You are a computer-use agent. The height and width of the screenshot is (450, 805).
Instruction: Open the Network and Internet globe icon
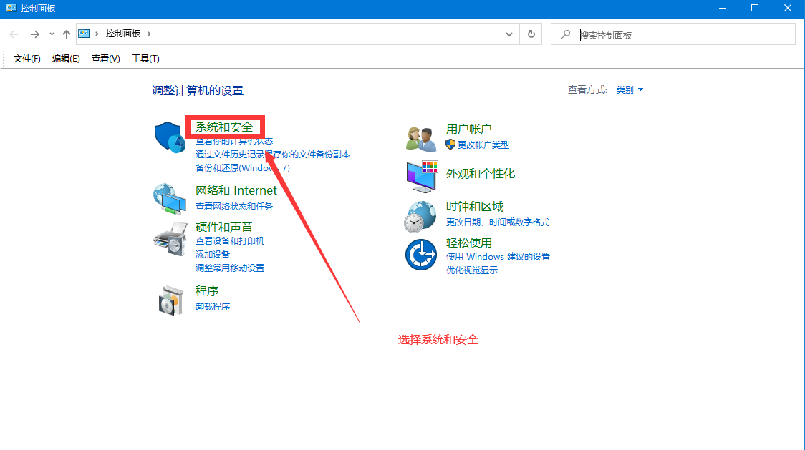[170, 199]
